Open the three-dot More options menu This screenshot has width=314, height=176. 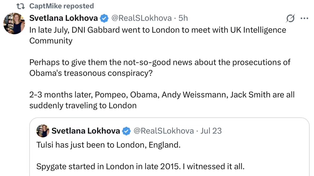pos(305,18)
